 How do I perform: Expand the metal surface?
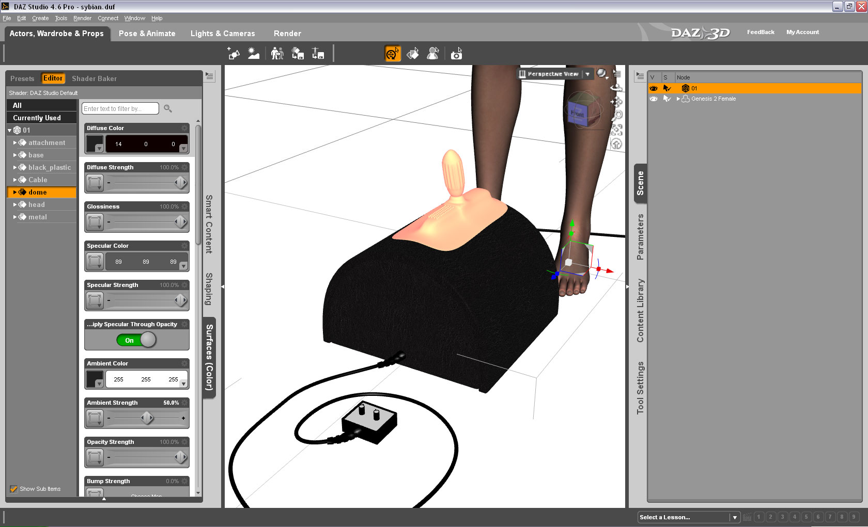[15, 217]
